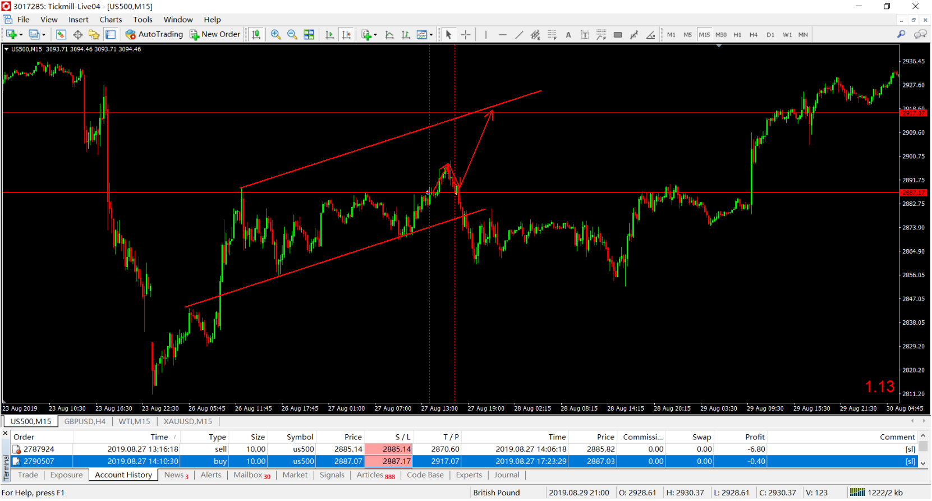The image size is (932, 501).
Task: Switch timeframe to H1
Action: click(737, 35)
